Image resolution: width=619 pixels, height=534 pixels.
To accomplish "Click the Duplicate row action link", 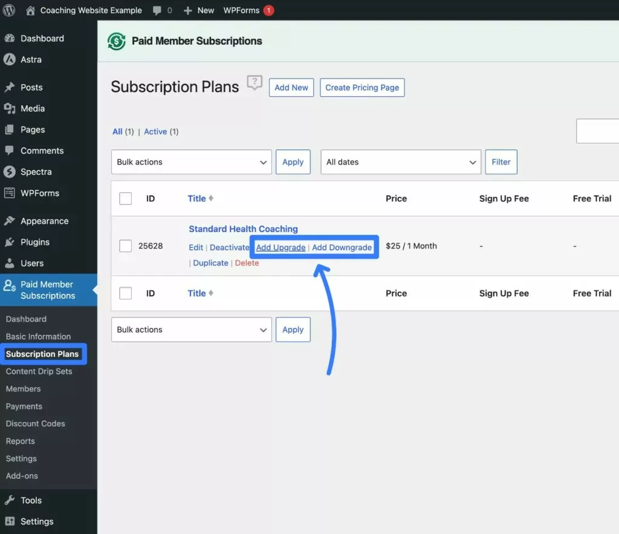I will (210, 263).
